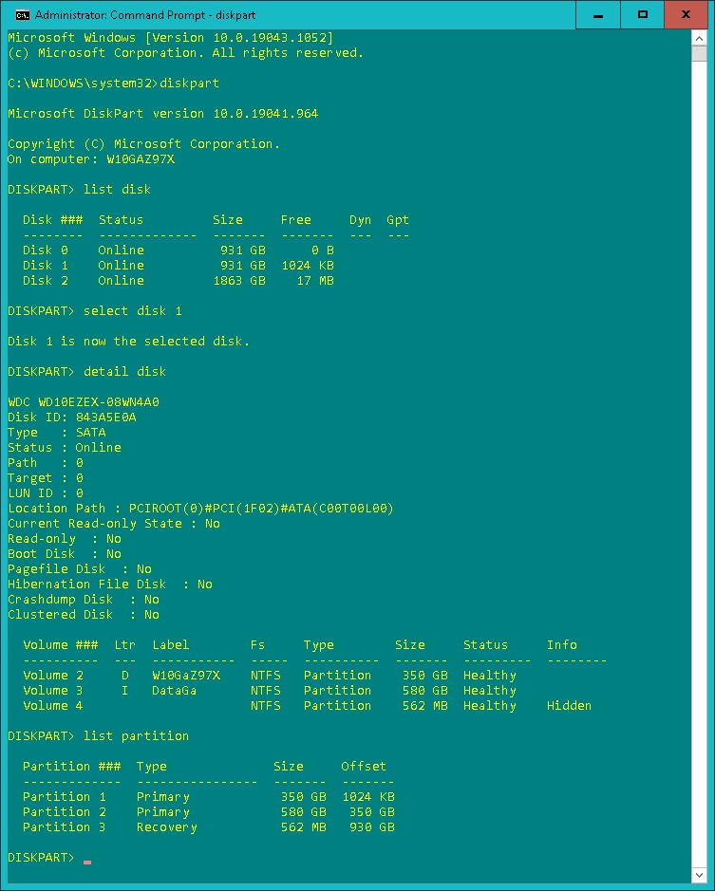Screen dimensions: 715x891
Task: Click the 'LUN ID : 0' line
Action: click(46, 493)
